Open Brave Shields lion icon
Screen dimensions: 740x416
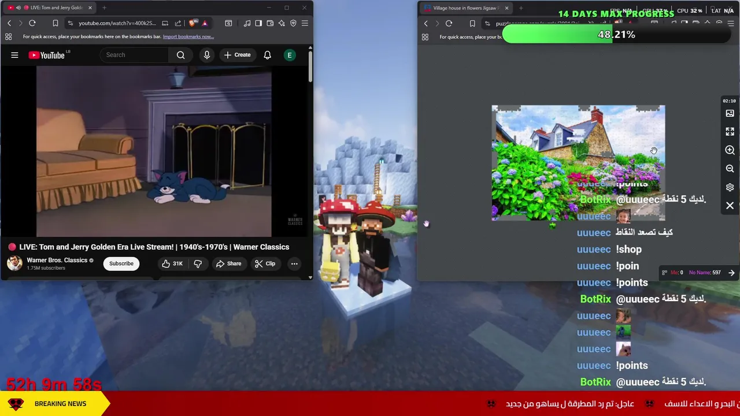tap(193, 23)
